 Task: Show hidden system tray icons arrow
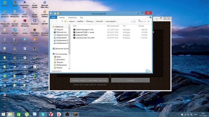pos(179,114)
